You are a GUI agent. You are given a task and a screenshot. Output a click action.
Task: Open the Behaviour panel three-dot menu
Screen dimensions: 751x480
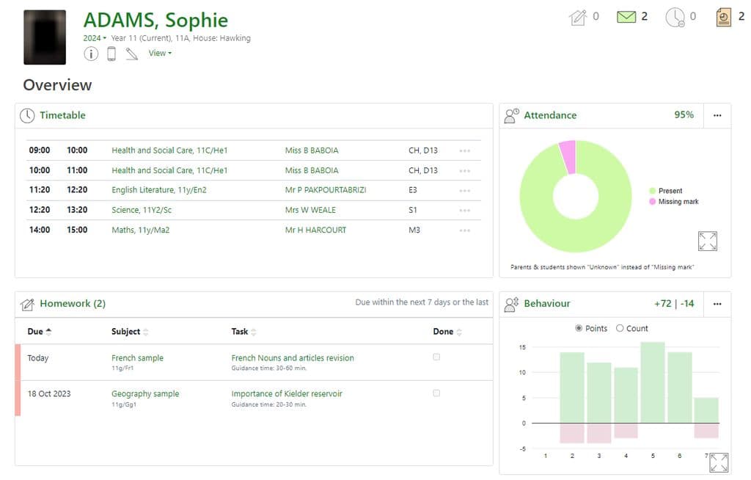tap(717, 304)
